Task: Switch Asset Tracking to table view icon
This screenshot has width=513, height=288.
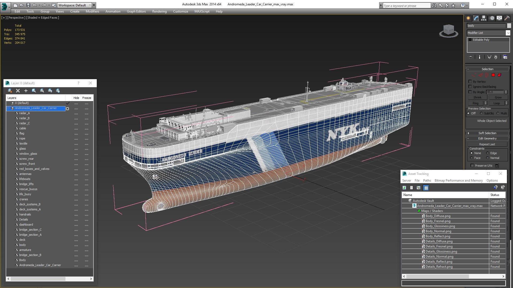Action: (426, 188)
